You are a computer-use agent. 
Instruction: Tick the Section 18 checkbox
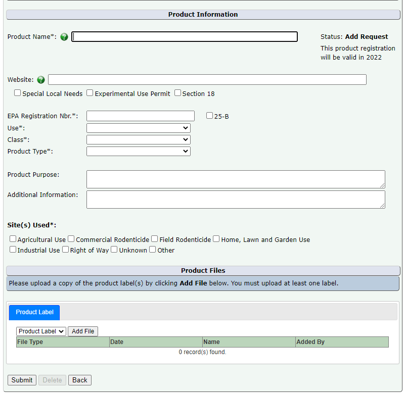coord(177,93)
